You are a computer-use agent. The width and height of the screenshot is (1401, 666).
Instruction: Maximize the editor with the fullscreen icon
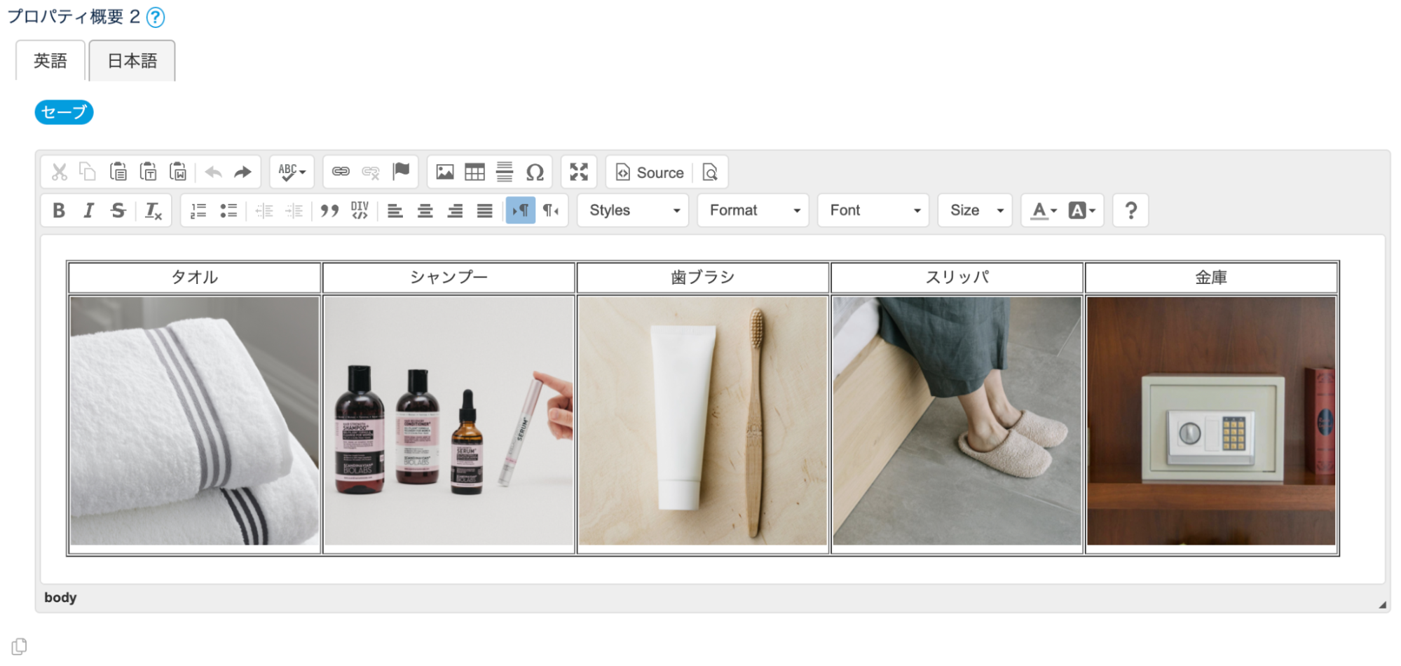tap(579, 172)
